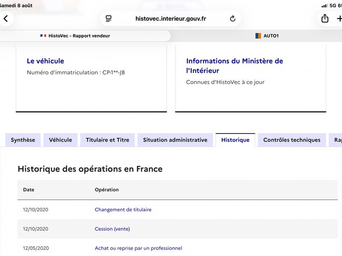Reload the HistoVec page
Image resolution: width=342 pixels, height=256 pixels.
click(233, 19)
